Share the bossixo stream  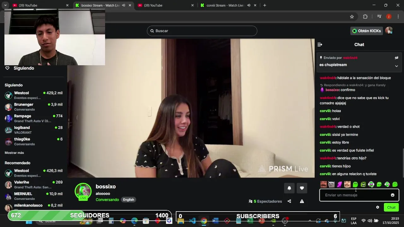pos(289,201)
